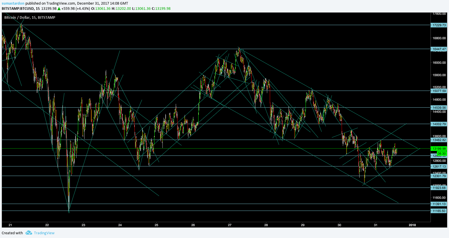
Task: Click the 16000.00 price axis tick
Action: (x=439, y=63)
